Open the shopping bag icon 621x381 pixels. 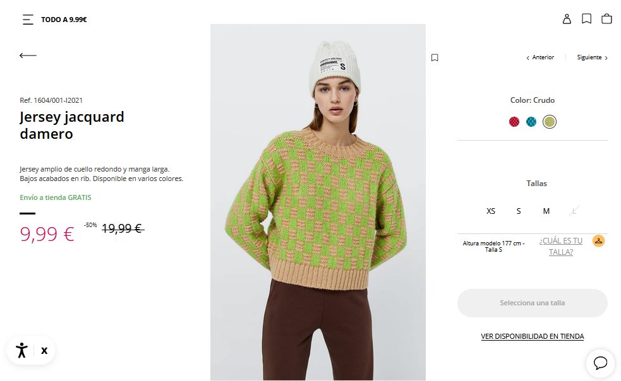click(x=606, y=18)
